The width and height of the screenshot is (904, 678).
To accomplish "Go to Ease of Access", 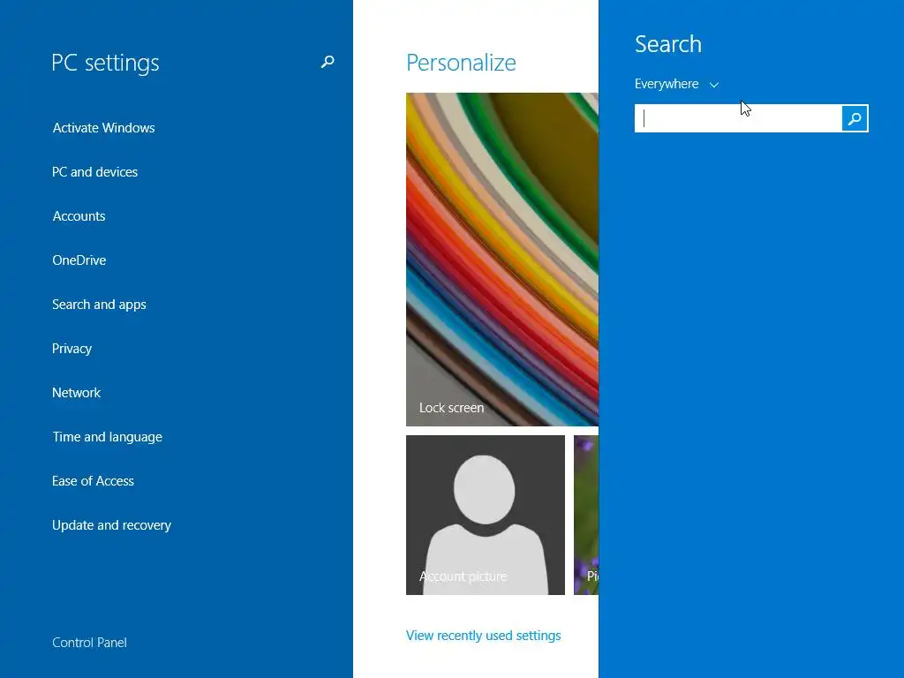I will [93, 481].
